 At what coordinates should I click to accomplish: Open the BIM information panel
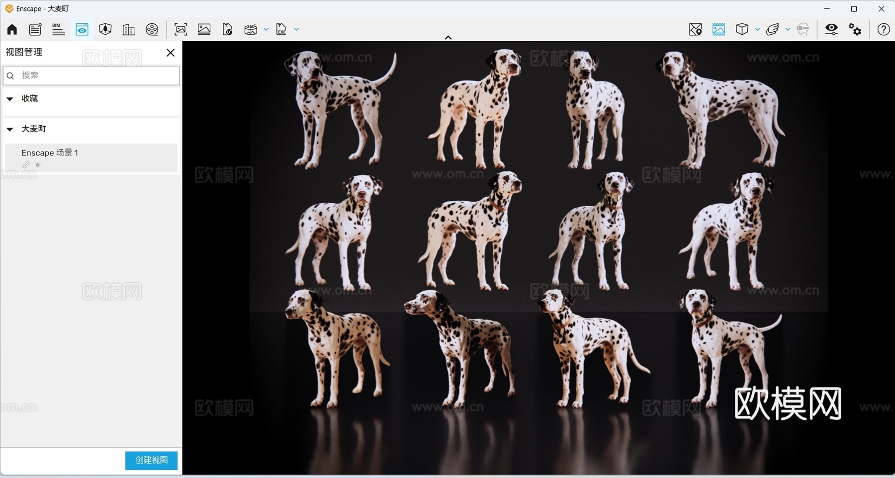[58, 29]
